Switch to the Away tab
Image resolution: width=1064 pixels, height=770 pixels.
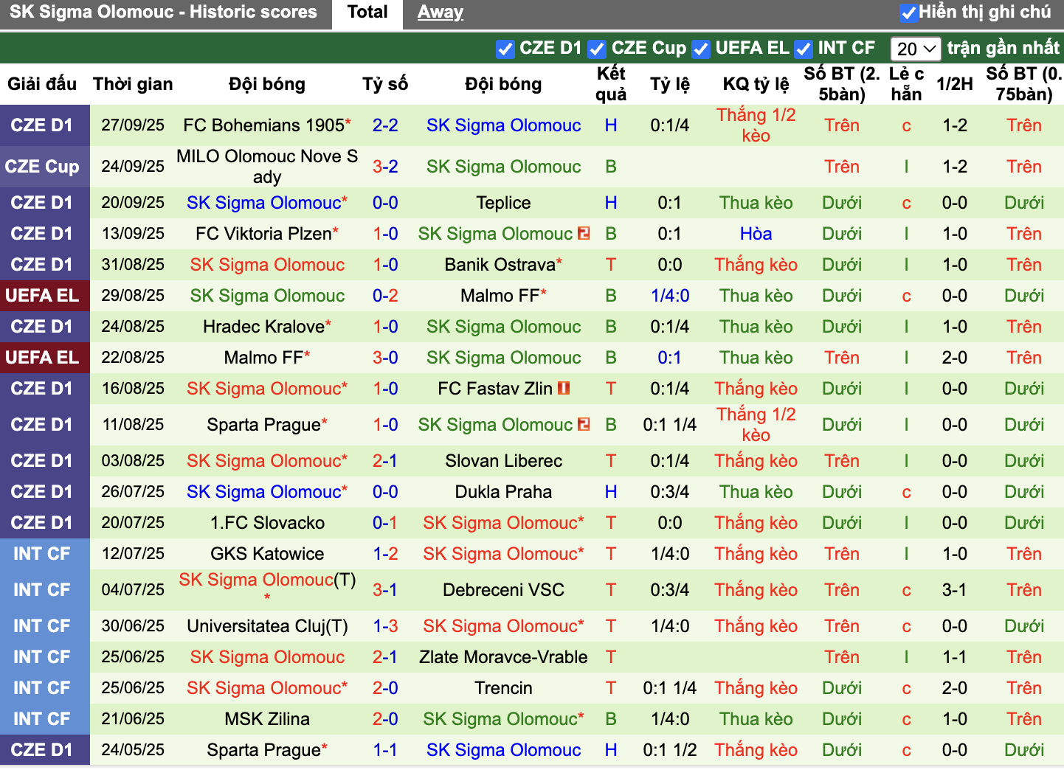click(441, 13)
